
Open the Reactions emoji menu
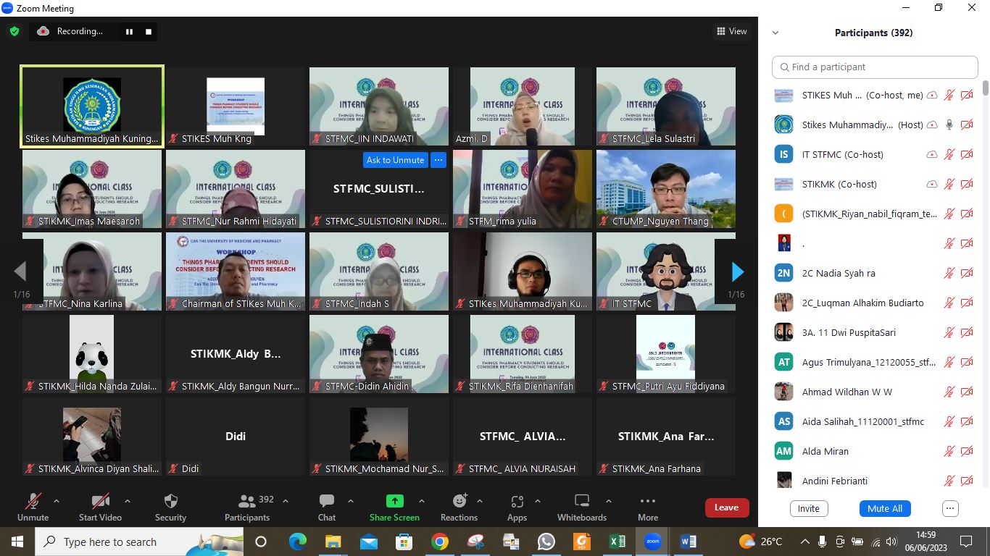(x=459, y=507)
